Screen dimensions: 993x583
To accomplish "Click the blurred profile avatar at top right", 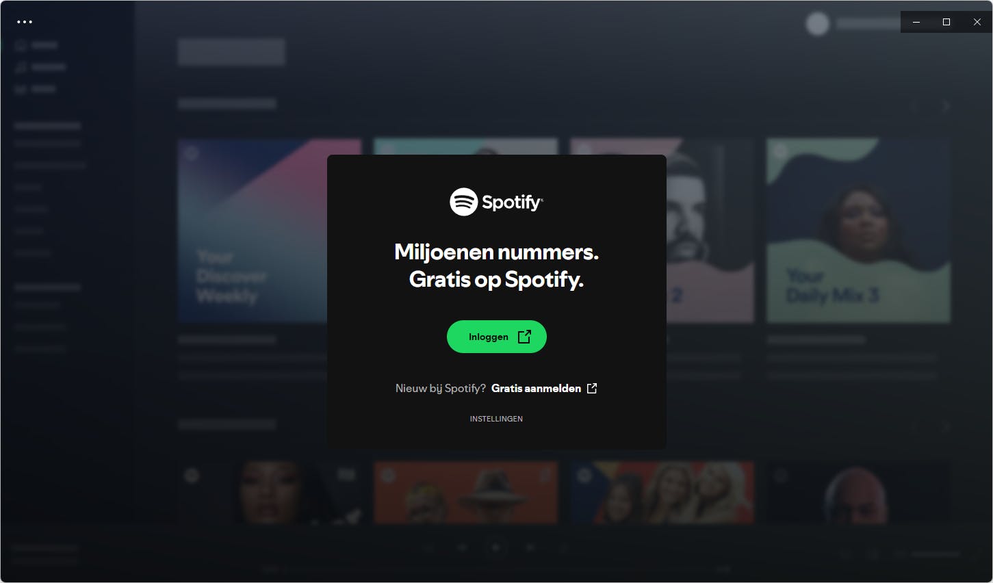I will pos(817,24).
